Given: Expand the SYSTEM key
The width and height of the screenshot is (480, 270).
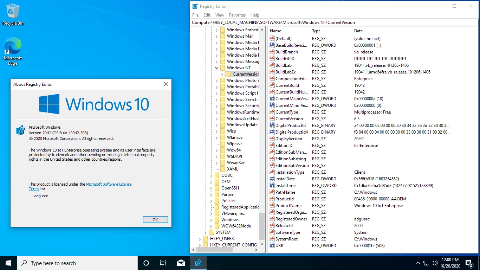Looking at the screenshot, I should [x=206, y=232].
